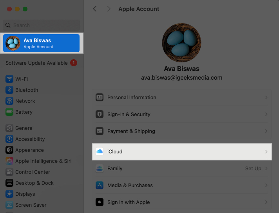
Task: Expand Payment & Shipping chevron
Action: click(266, 131)
